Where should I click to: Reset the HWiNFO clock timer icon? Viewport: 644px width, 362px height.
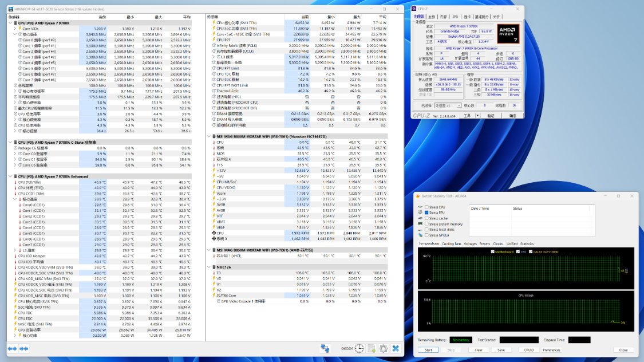coord(359,348)
